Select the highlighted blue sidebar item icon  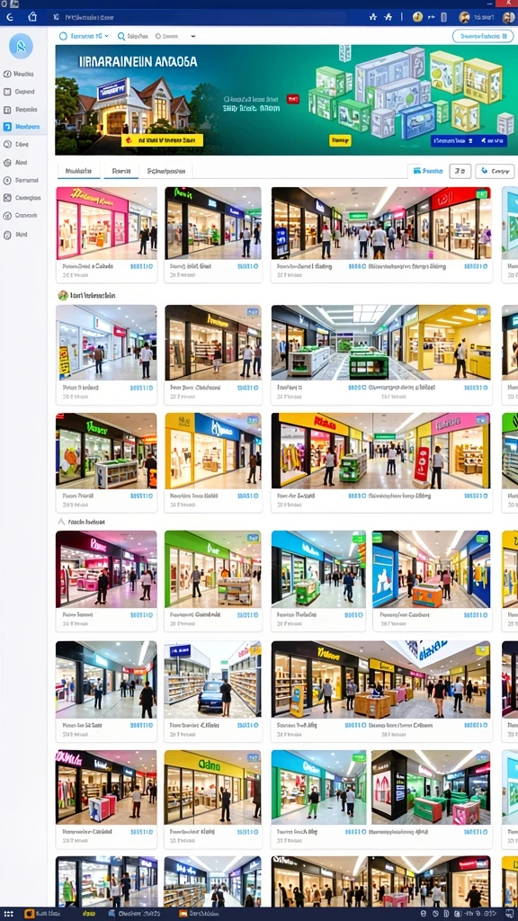point(7,126)
